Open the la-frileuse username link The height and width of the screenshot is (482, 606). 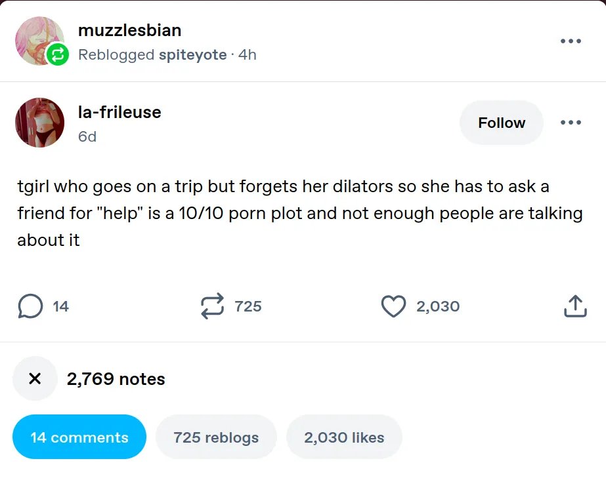tap(119, 112)
